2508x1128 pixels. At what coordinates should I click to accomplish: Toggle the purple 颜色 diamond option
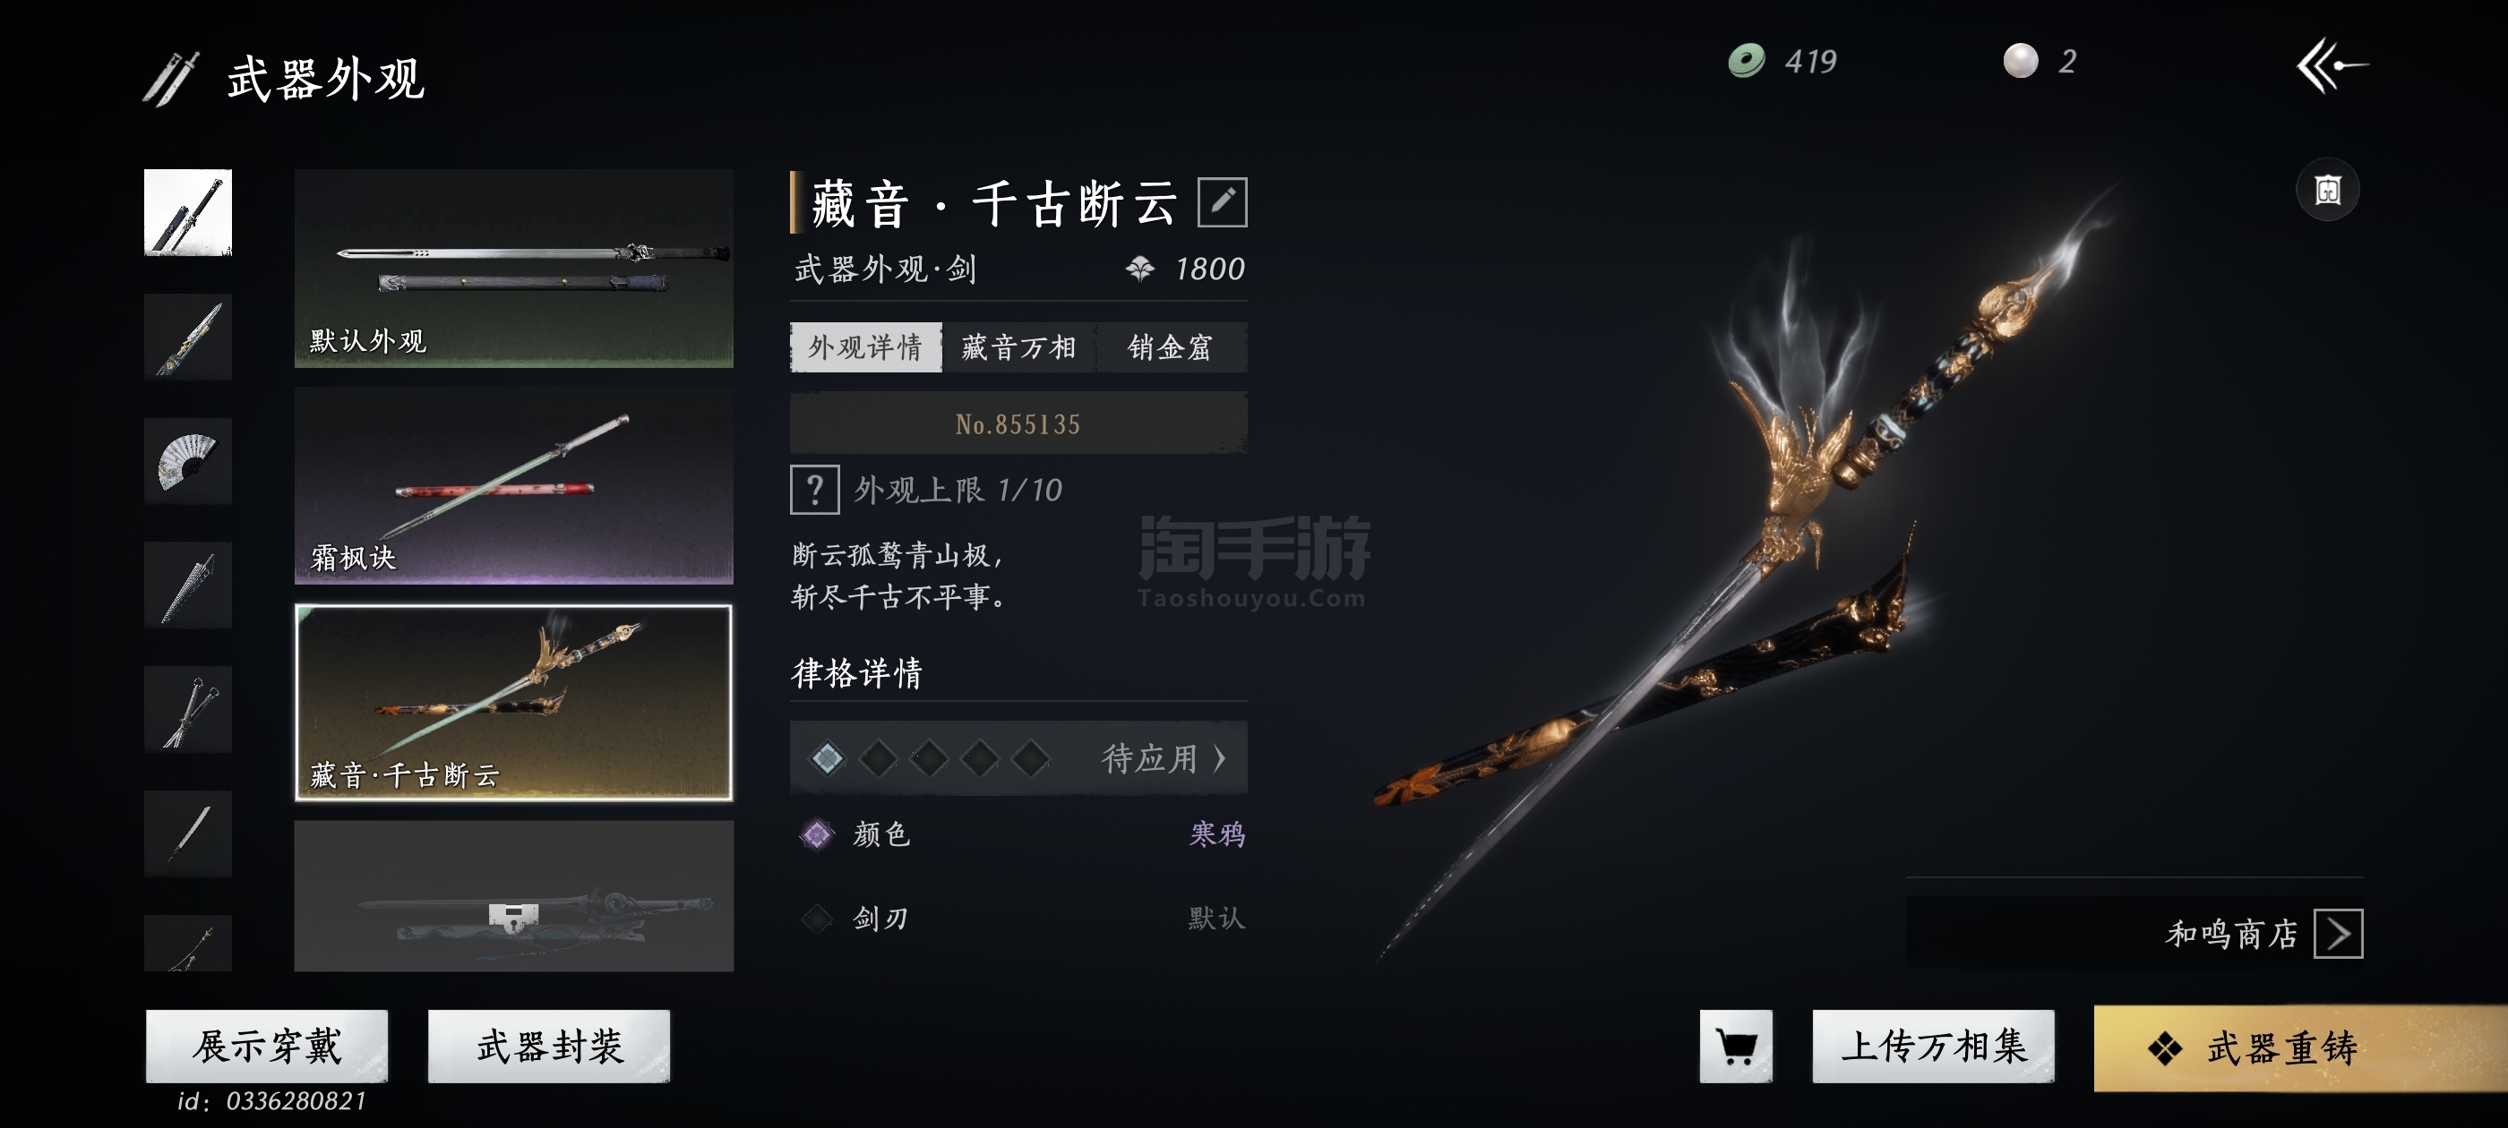click(817, 834)
